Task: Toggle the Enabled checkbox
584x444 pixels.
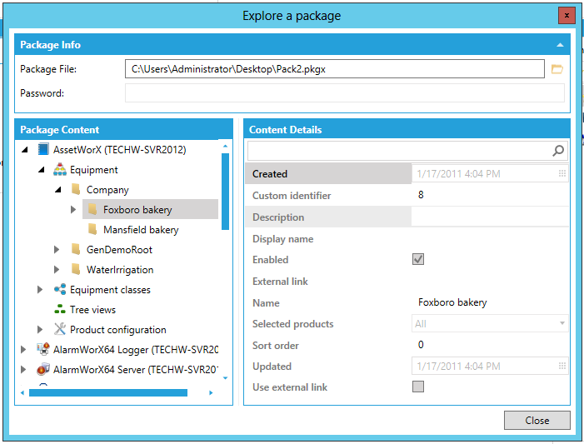Action: click(418, 260)
